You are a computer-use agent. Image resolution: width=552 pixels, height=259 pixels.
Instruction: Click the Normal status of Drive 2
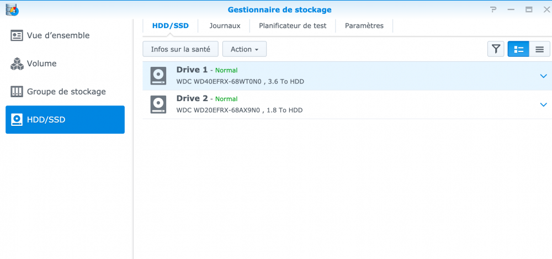(226, 99)
